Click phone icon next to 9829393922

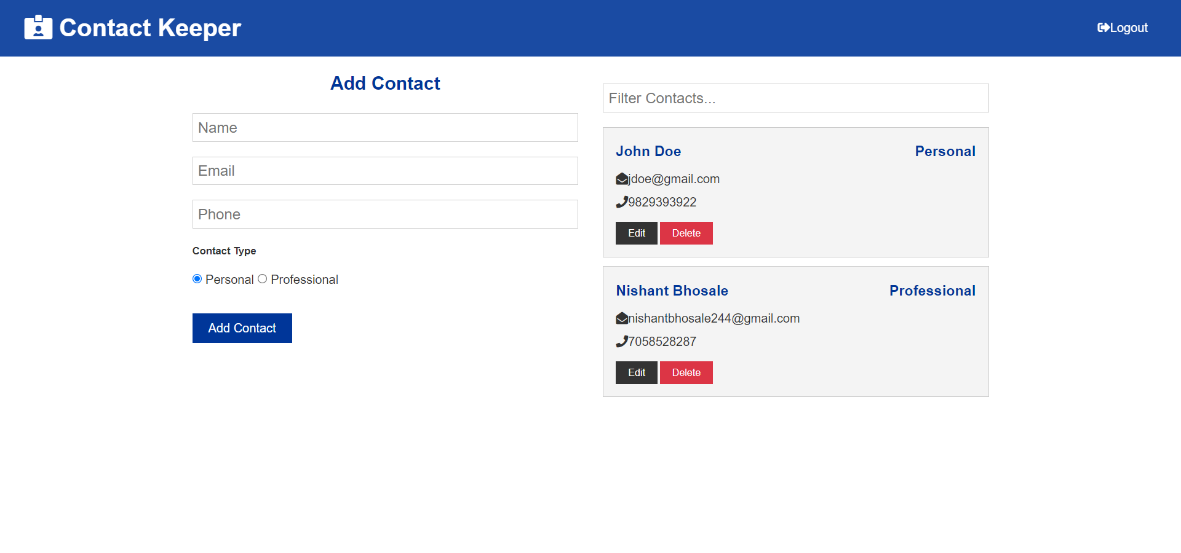(622, 202)
